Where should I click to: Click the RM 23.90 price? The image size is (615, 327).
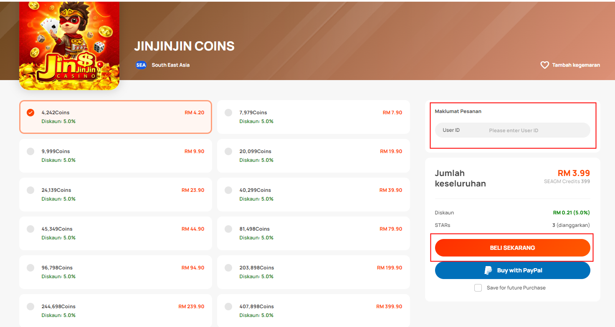tap(193, 190)
